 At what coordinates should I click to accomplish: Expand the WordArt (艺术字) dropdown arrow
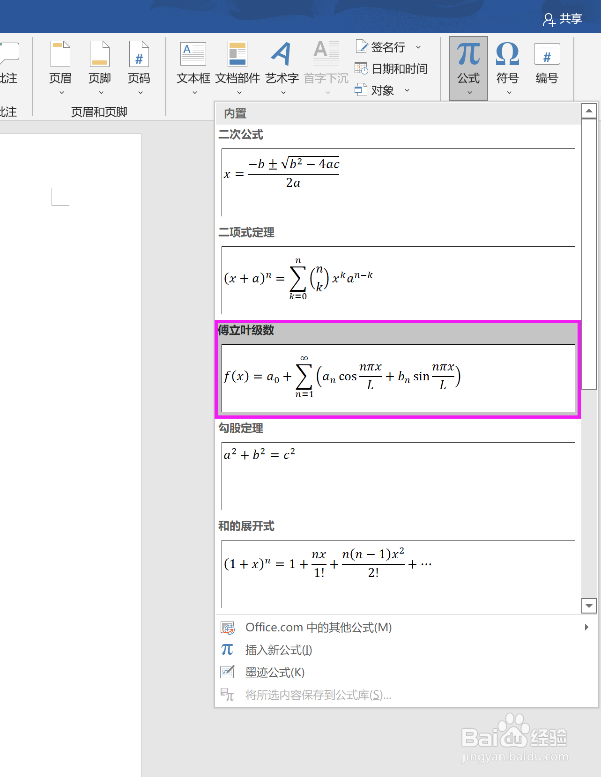pos(283,93)
